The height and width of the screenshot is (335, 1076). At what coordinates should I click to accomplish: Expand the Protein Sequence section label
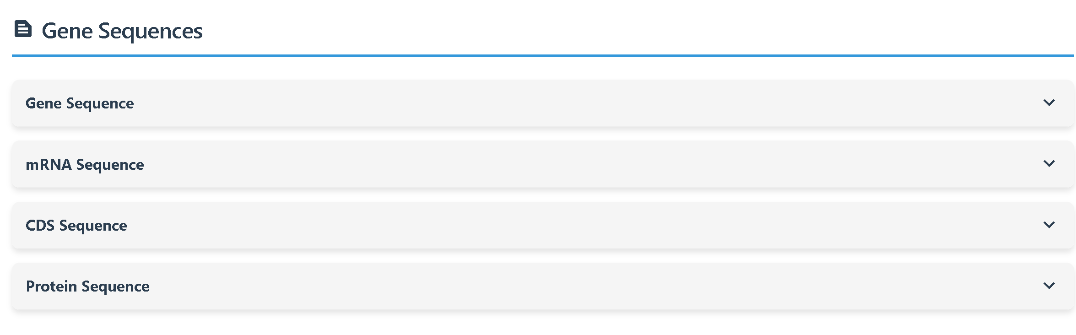[87, 286]
